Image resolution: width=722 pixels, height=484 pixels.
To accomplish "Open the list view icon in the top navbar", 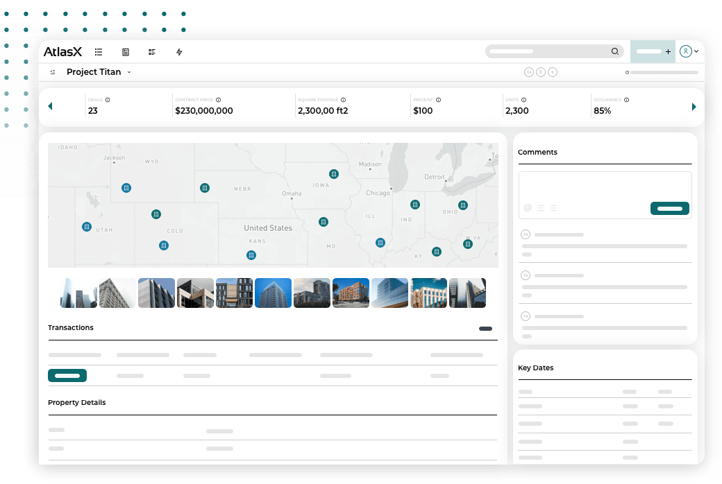I will [98, 51].
